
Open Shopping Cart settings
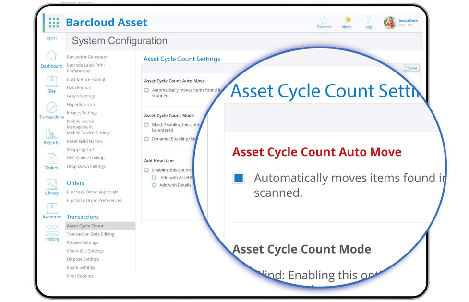81,150
